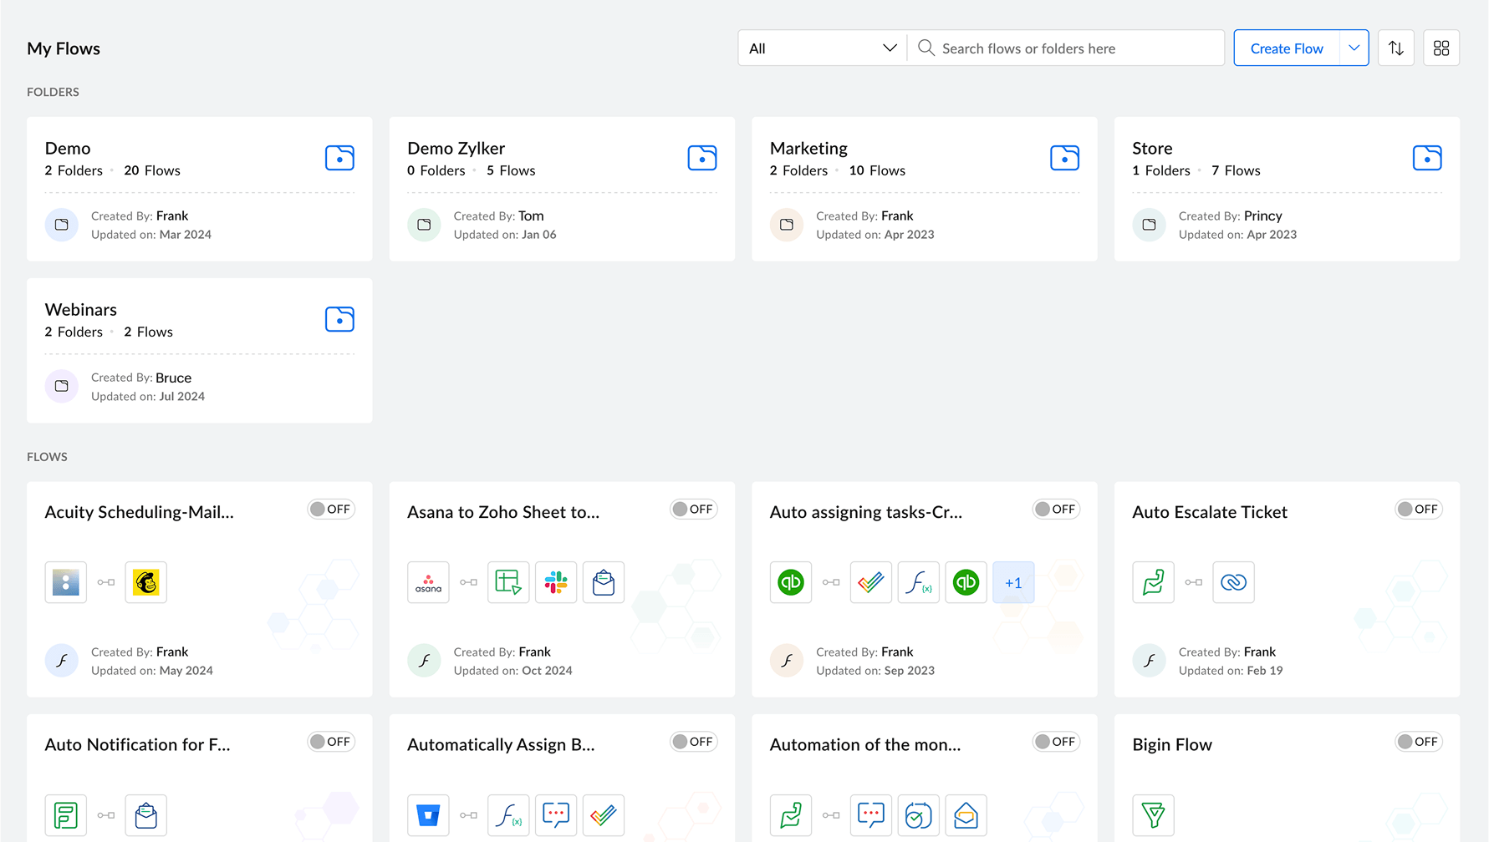Open the Auto assigning tasks flow title
This screenshot has height=842, width=1489.
tap(865, 512)
